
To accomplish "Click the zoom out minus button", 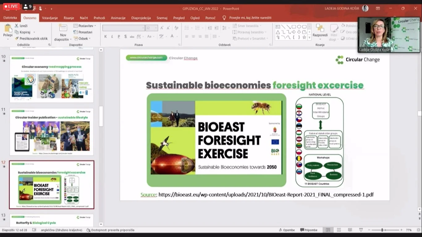I will point(369,230).
